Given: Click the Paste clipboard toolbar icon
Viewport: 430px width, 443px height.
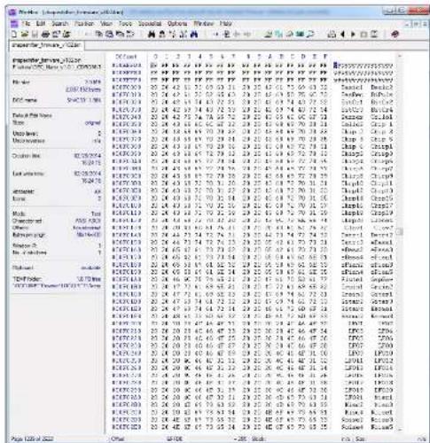Looking at the screenshot, I should [120, 35].
